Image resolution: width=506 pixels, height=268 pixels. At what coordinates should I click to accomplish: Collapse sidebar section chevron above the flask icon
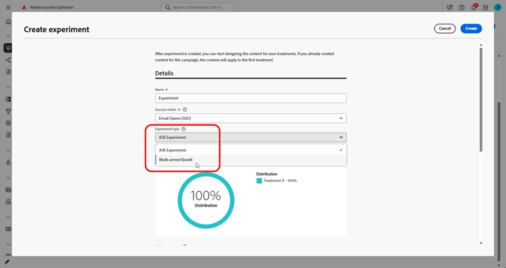pyautogui.click(x=8, y=150)
